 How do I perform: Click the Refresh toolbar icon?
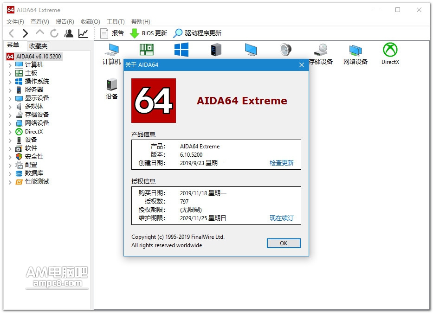pyautogui.click(x=54, y=33)
